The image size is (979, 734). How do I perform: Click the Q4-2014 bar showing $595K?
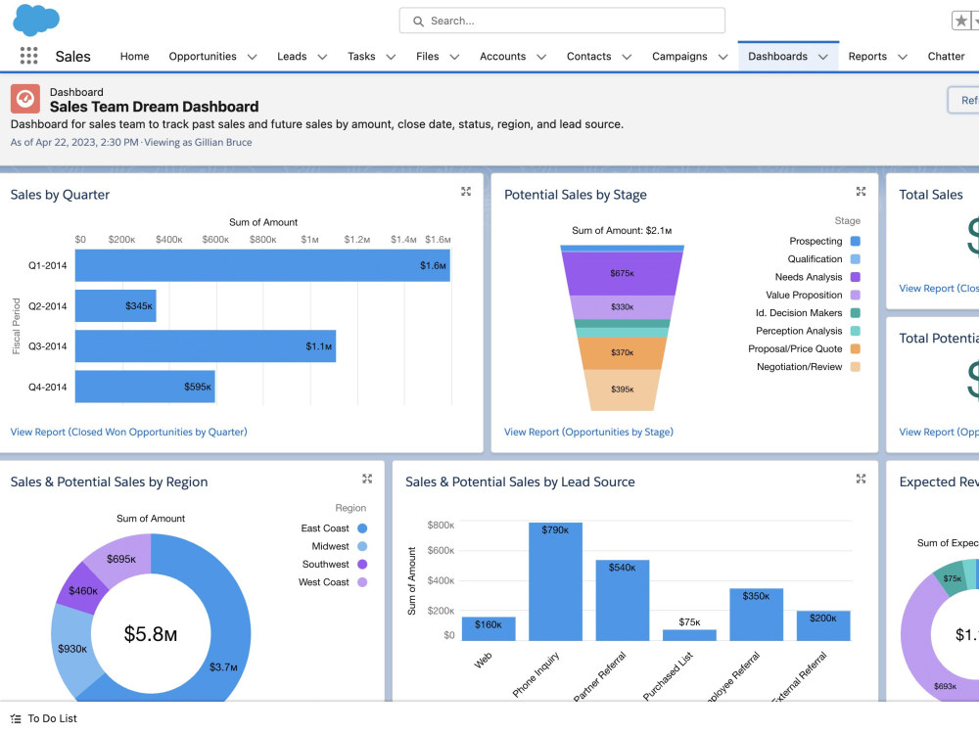click(x=145, y=387)
